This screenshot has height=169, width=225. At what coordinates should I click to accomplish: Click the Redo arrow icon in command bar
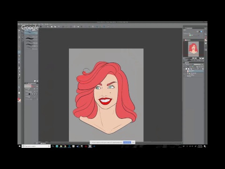pos(67,26)
